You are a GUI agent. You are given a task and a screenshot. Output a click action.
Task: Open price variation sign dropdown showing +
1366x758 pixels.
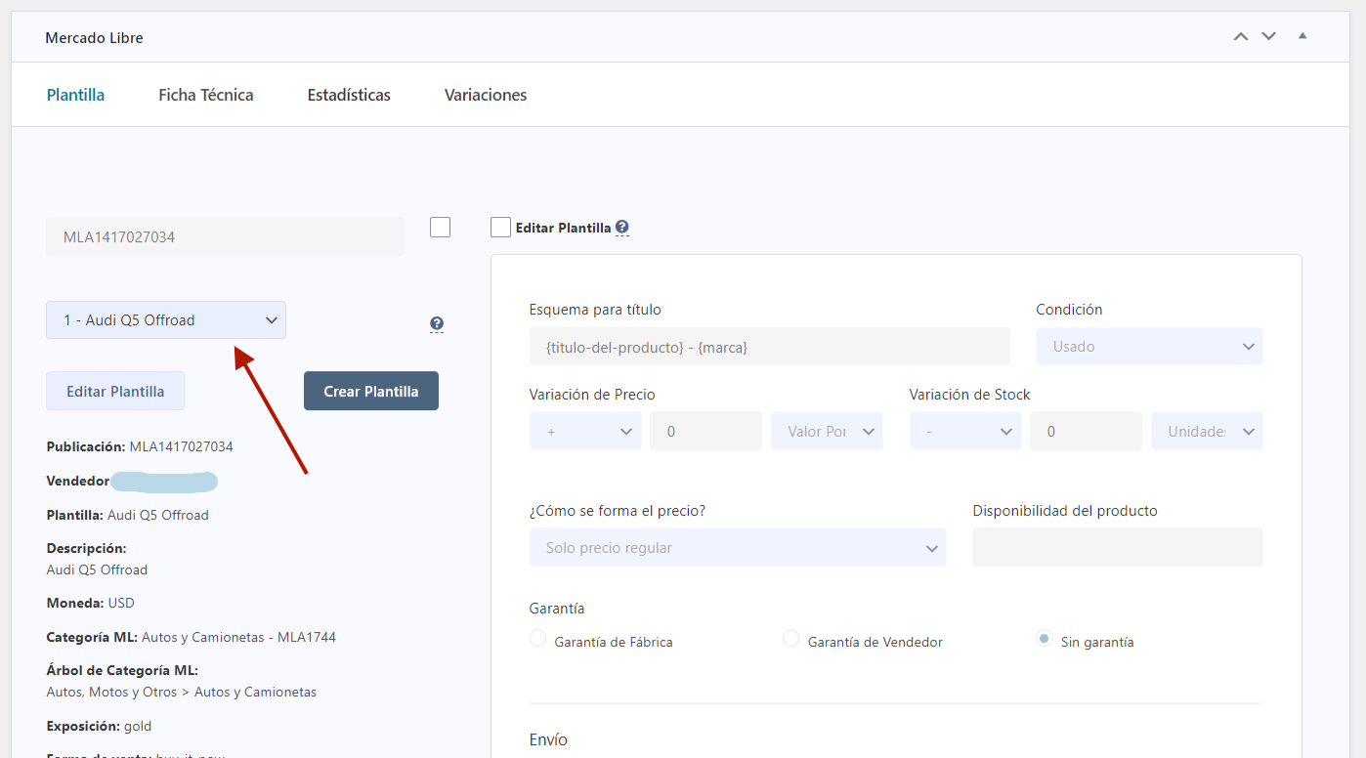click(x=585, y=432)
